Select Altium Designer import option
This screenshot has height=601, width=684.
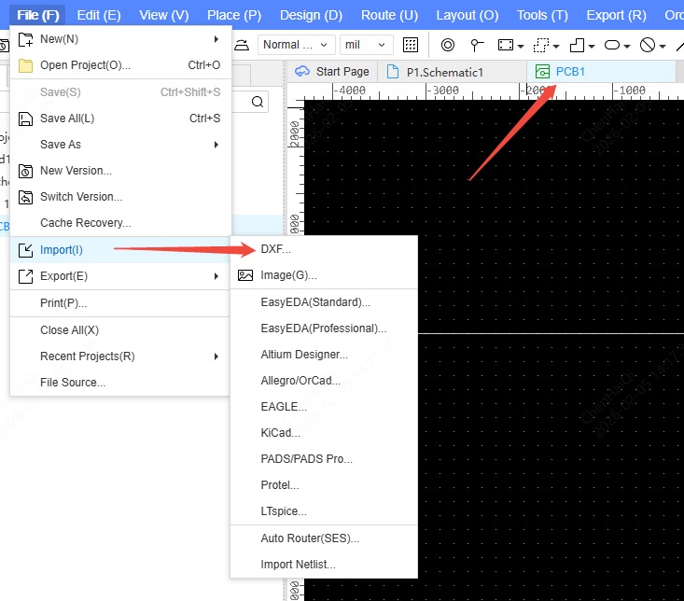[304, 355]
